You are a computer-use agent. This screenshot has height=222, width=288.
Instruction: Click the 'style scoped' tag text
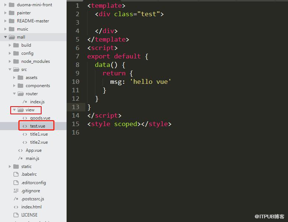[114, 124]
